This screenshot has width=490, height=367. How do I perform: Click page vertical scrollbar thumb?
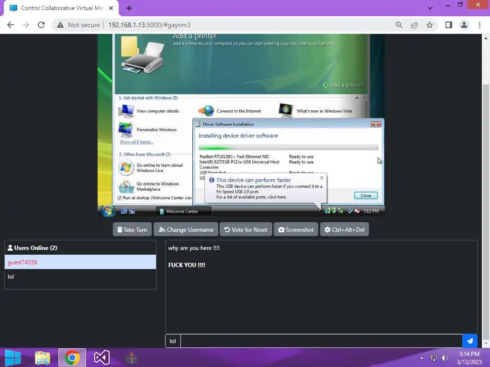coord(486,211)
